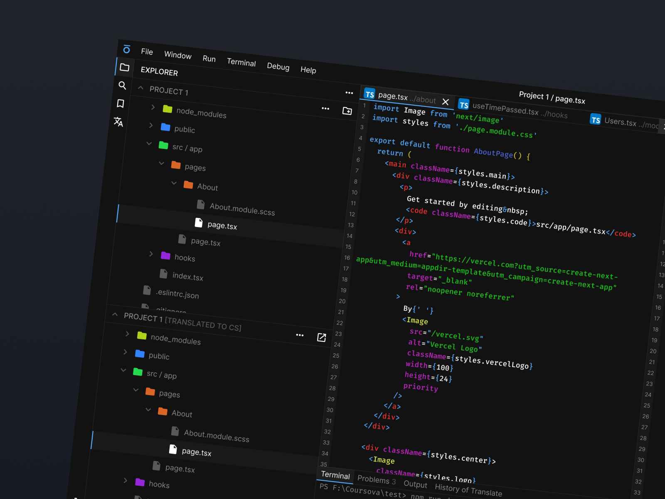Collapse About folder in Project 1
This screenshot has height=499, width=665.
point(174,183)
